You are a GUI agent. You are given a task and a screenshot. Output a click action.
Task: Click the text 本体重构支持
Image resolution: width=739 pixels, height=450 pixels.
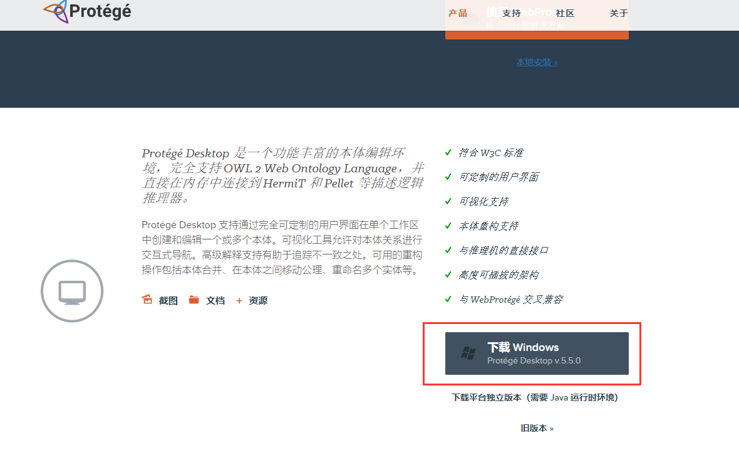pos(488,226)
